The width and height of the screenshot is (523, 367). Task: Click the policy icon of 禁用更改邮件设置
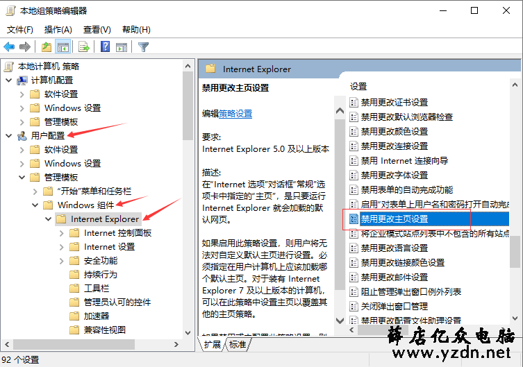pos(354,277)
